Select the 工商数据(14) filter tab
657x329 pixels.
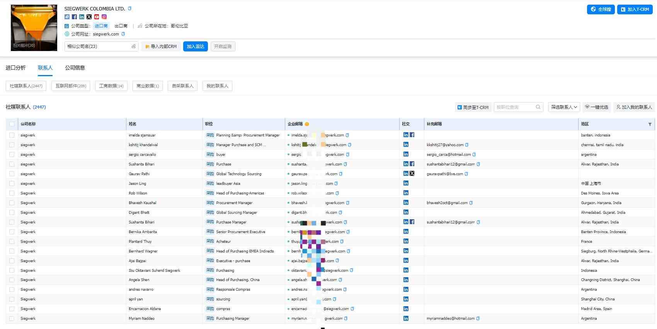coord(111,86)
